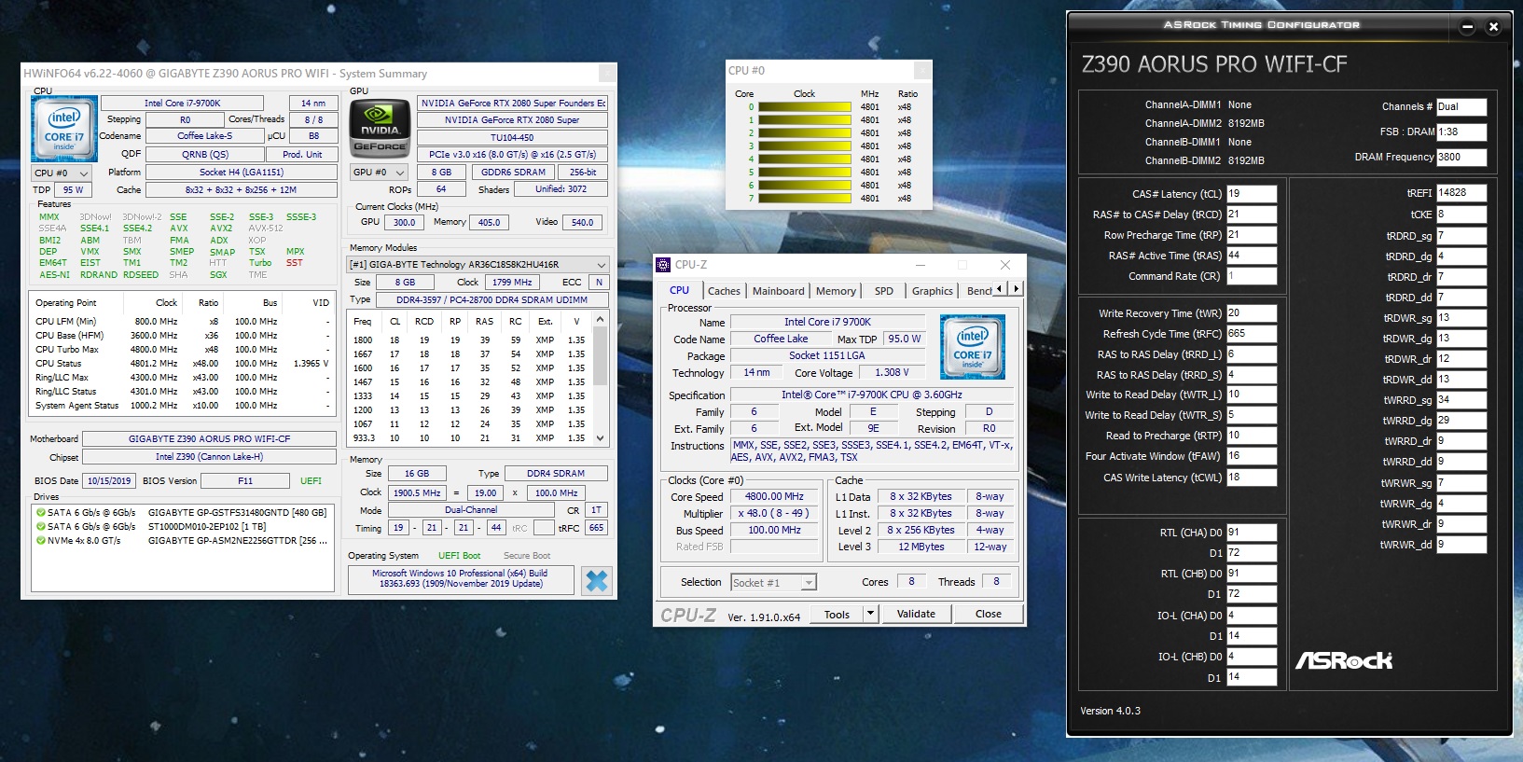Click the tCKE field in ASRock
Image resolution: width=1523 pixels, height=762 pixels.
coord(1461,215)
